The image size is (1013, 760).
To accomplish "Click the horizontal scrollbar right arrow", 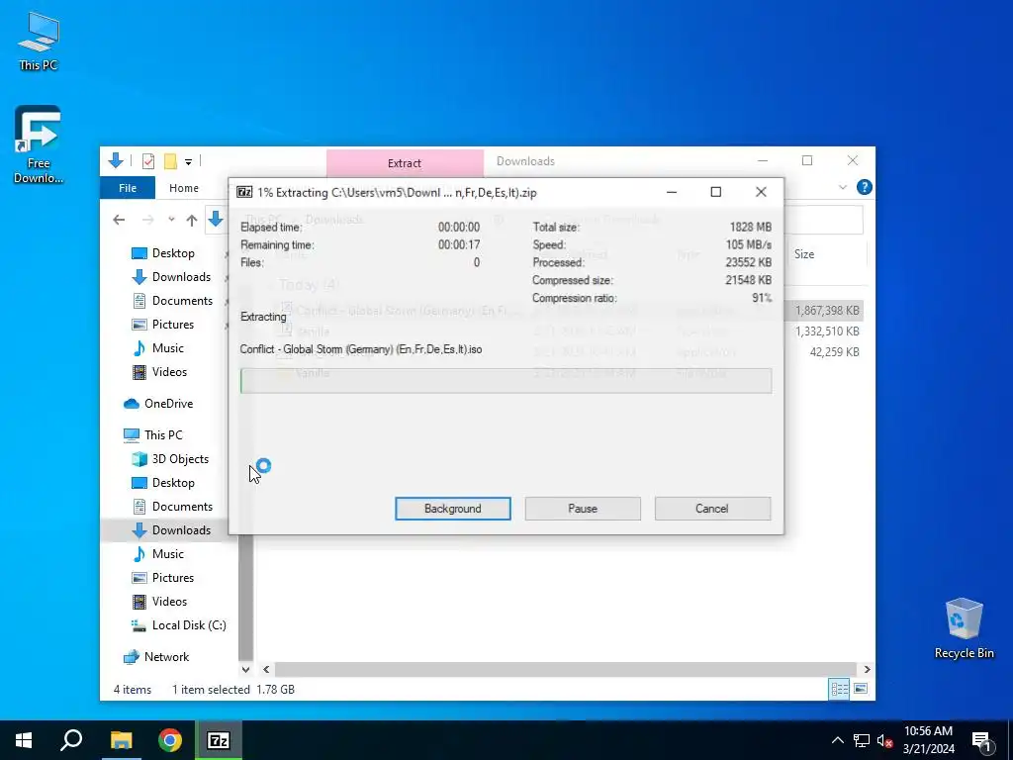I will coord(867,670).
